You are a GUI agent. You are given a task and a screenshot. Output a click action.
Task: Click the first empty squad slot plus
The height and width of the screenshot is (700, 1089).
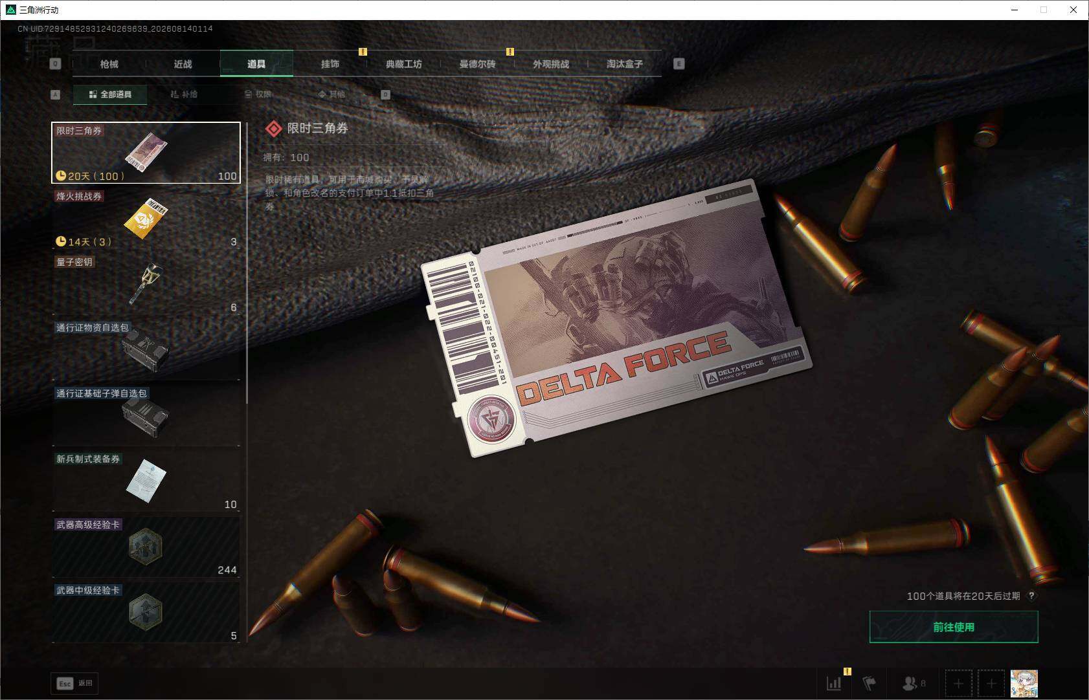(958, 683)
